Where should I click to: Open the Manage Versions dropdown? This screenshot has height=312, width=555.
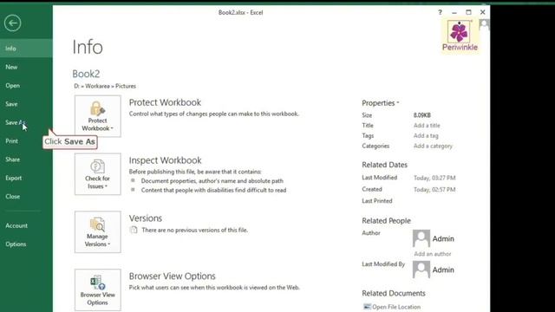98,232
